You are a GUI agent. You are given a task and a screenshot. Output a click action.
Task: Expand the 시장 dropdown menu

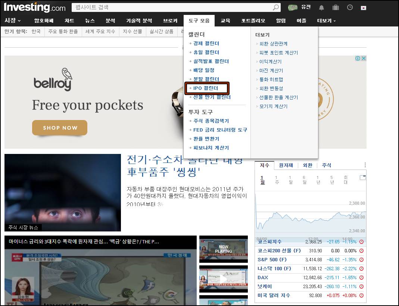pos(12,20)
